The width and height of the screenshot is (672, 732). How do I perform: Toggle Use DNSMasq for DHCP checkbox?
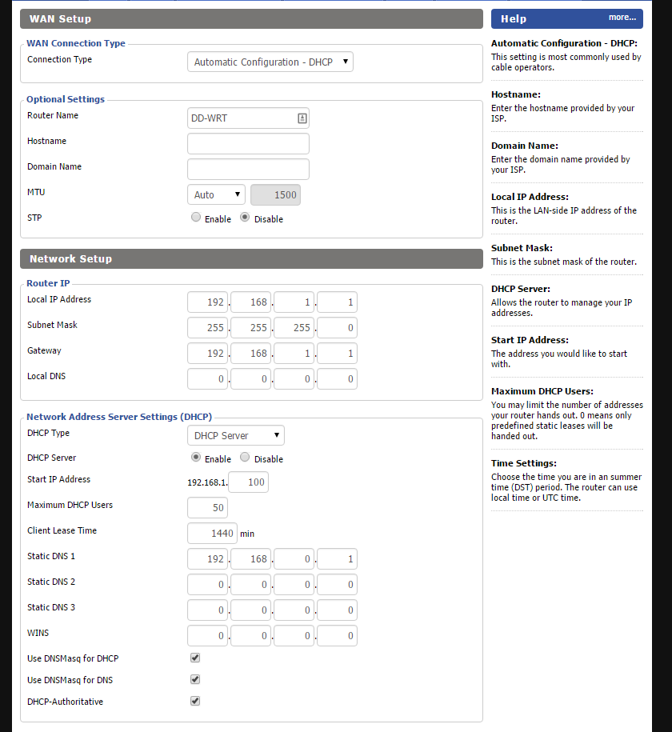195,658
